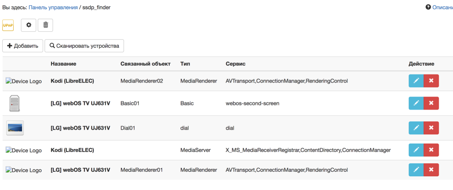The width and height of the screenshot is (453, 190).
Task: Edit the MediaRenderer01 webOS TV entry
Action: [x=416, y=170]
